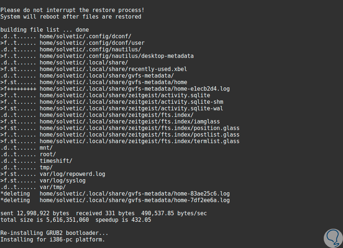This screenshot has width=343, height=248.
Task: Click the "building file list ... done" line
Action: (44, 29)
